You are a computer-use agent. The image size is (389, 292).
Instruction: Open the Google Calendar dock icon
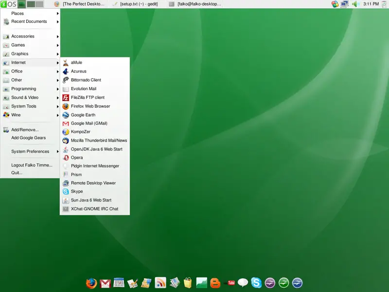point(119,283)
